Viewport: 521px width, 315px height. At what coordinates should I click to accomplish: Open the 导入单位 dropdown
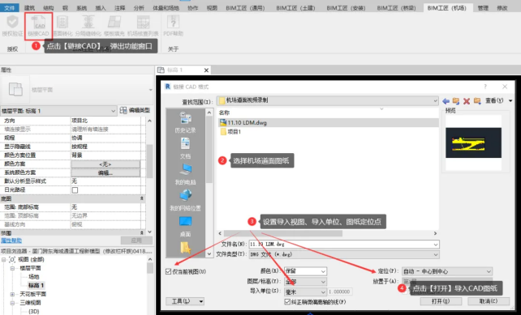coord(305,292)
